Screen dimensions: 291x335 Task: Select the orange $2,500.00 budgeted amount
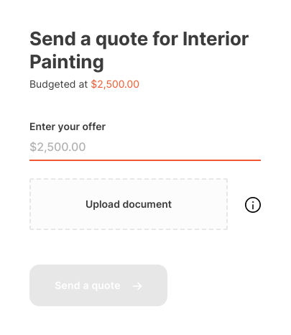coord(115,84)
